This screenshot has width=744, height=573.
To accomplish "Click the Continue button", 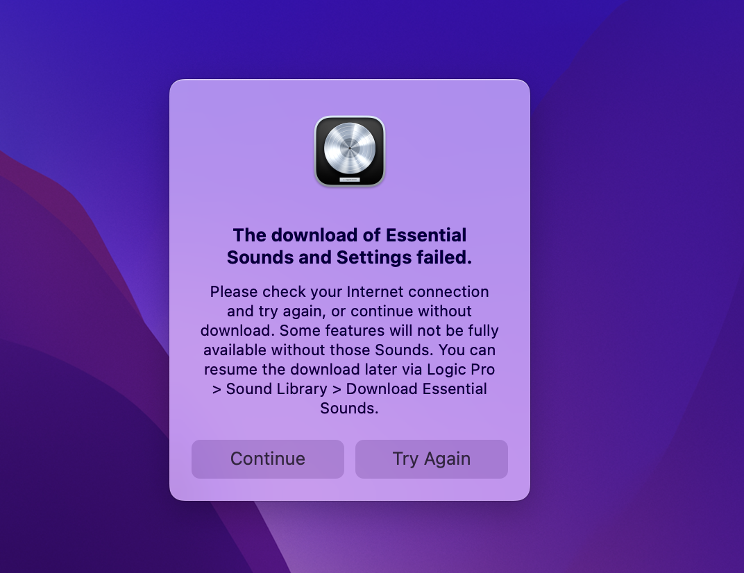I will click(268, 459).
